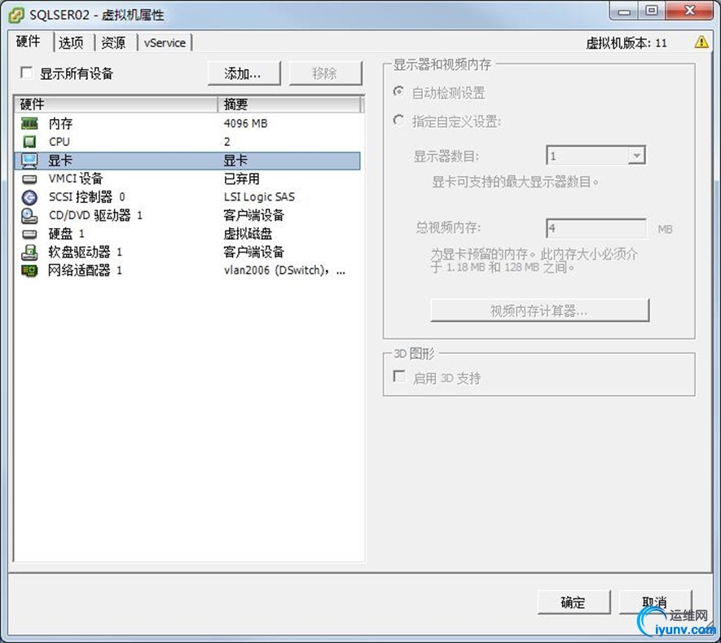Image resolution: width=721 pixels, height=643 pixels.
Task: Click the vSphere icon in title bar
Action: 16,15
